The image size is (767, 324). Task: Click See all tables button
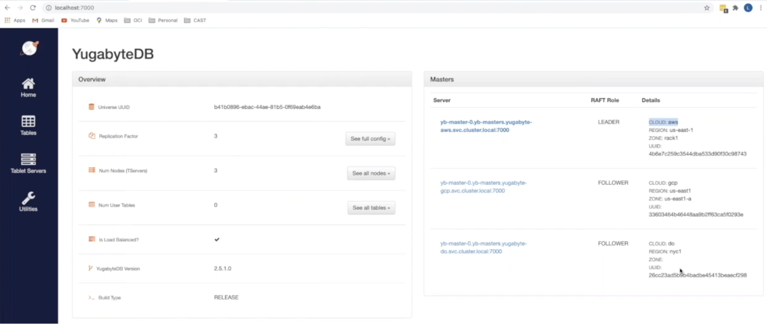click(371, 208)
